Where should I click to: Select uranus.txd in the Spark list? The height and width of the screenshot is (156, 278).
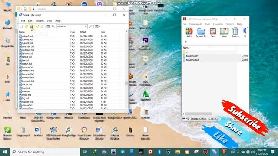pos(27,105)
